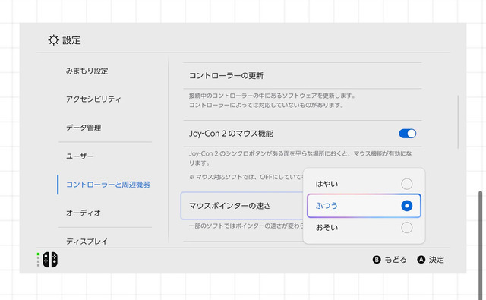Click the 一部のソフトではポインター note text
Screen dimensions: 486x300
pos(246,226)
